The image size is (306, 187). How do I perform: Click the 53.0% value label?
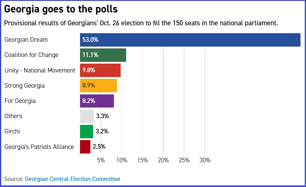[90, 40]
